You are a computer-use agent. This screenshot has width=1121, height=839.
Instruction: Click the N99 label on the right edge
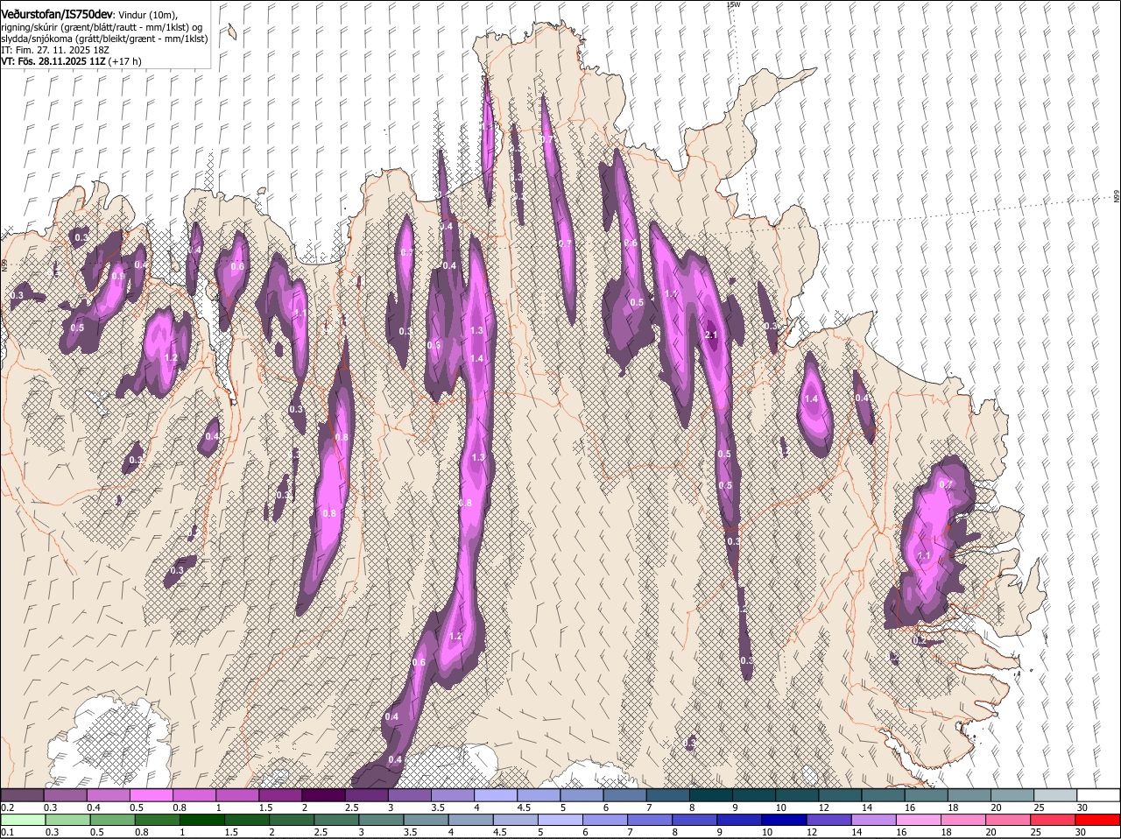[x=1117, y=197]
